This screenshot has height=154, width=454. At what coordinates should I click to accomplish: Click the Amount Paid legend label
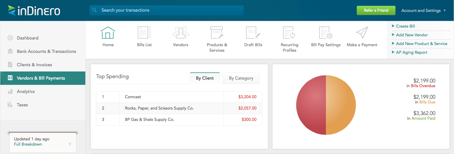(423, 118)
